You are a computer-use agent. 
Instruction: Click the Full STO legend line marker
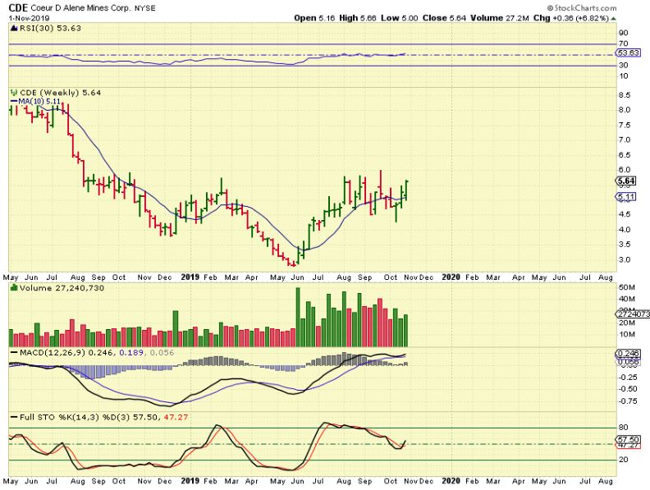coord(14,417)
